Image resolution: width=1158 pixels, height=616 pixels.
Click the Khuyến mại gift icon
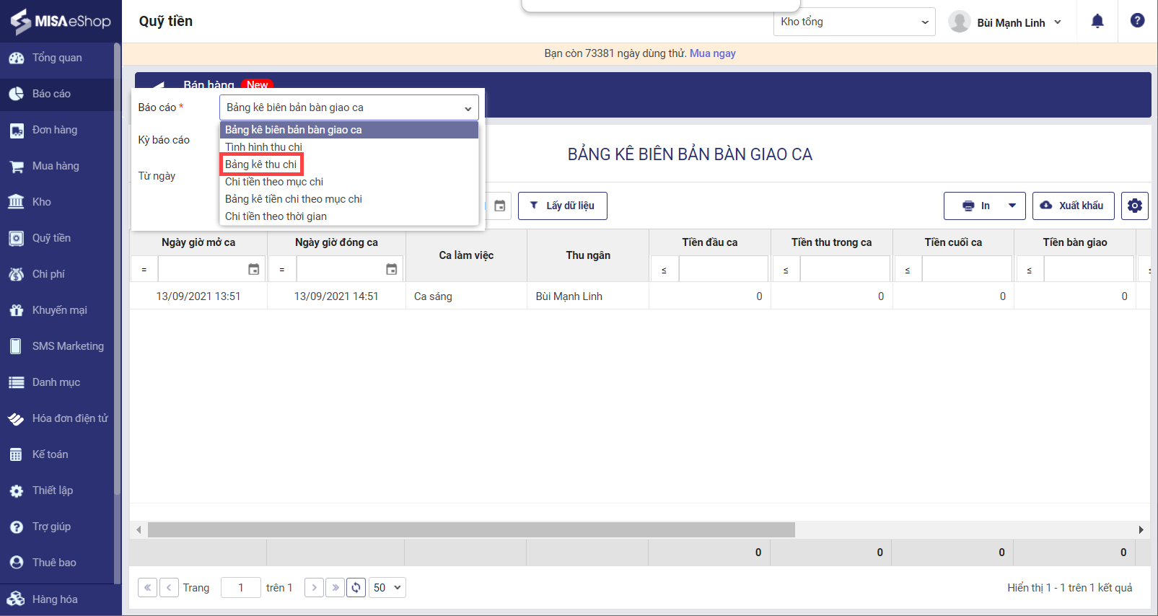17,310
